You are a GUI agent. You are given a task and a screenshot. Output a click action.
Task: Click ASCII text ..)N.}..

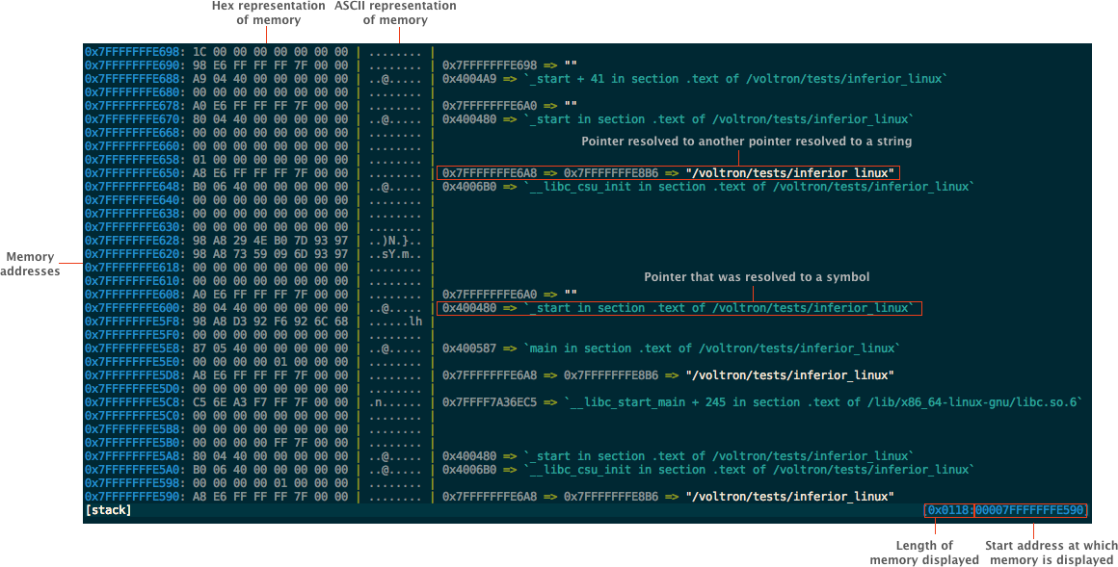pos(395,241)
